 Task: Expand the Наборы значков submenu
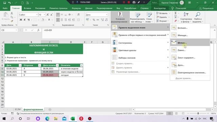click(x=140, y=58)
